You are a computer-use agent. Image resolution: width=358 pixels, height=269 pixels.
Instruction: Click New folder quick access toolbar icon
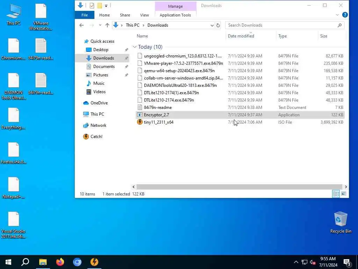100,6
